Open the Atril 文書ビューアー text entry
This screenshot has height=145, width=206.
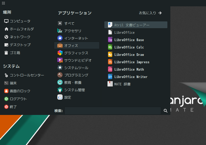click(132, 25)
